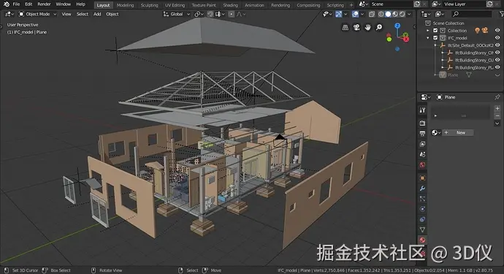The height and width of the screenshot is (274, 504).
Task: Open the Render properties tab
Action: click(x=422, y=123)
